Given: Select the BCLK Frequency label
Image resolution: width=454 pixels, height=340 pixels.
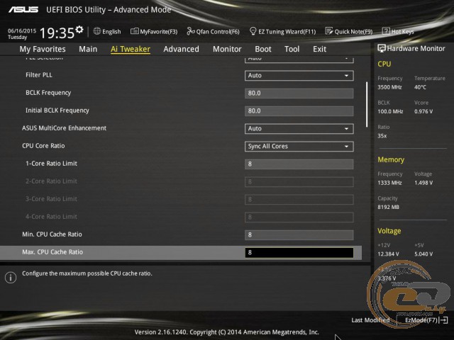Looking at the screenshot, I should (x=48, y=93).
